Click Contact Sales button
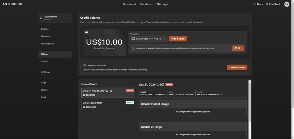The image size is (294, 139). coord(237,67)
